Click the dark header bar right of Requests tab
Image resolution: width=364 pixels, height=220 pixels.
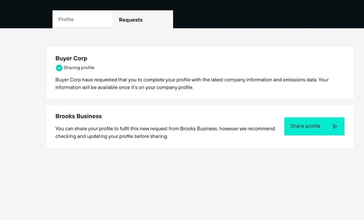(x=266, y=14)
